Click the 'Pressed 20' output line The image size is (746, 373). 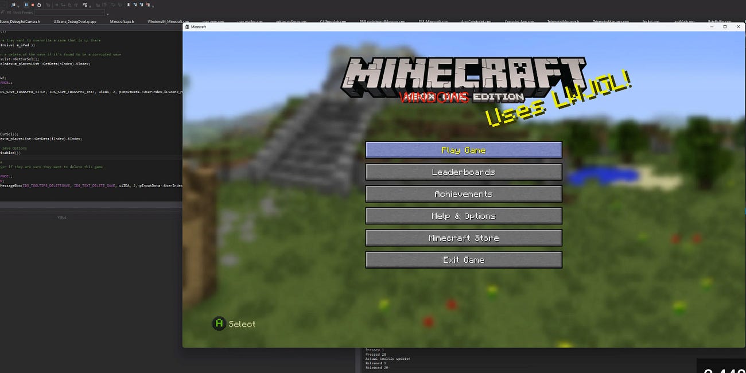pyautogui.click(x=375, y=354)
